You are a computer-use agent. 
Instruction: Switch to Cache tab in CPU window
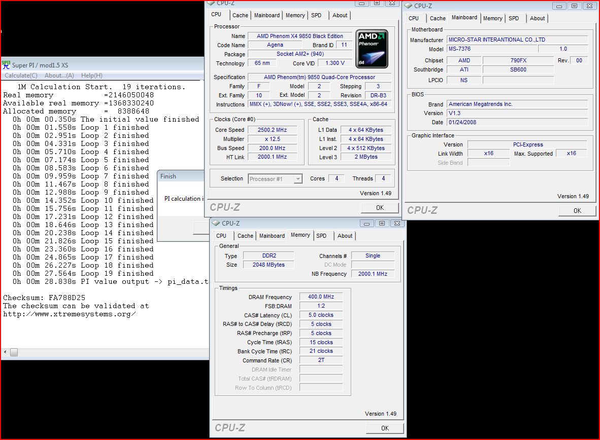tap(240, 15)
